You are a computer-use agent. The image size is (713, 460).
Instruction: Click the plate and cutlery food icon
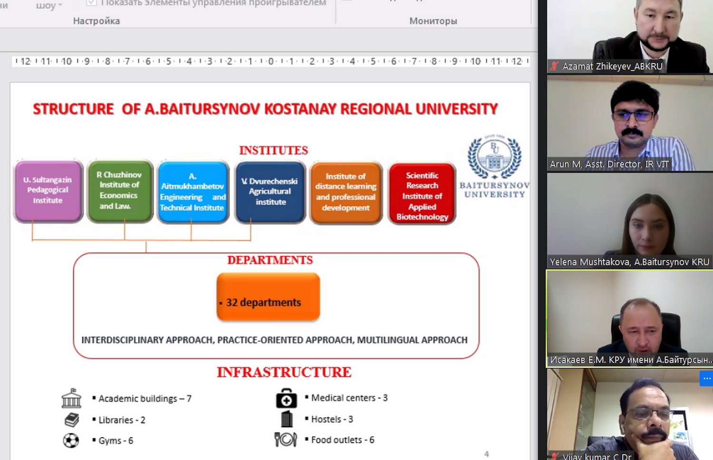(285, 440)
